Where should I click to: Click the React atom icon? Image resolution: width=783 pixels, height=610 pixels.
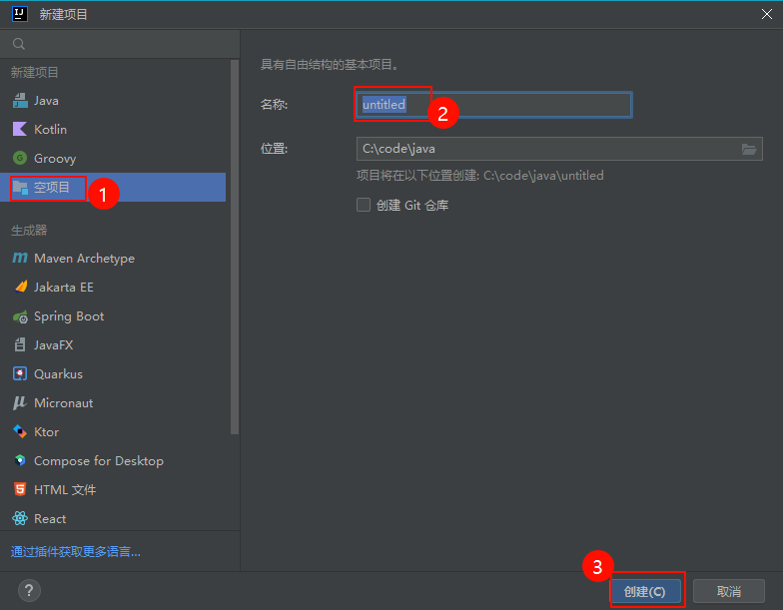coord(20,519)
